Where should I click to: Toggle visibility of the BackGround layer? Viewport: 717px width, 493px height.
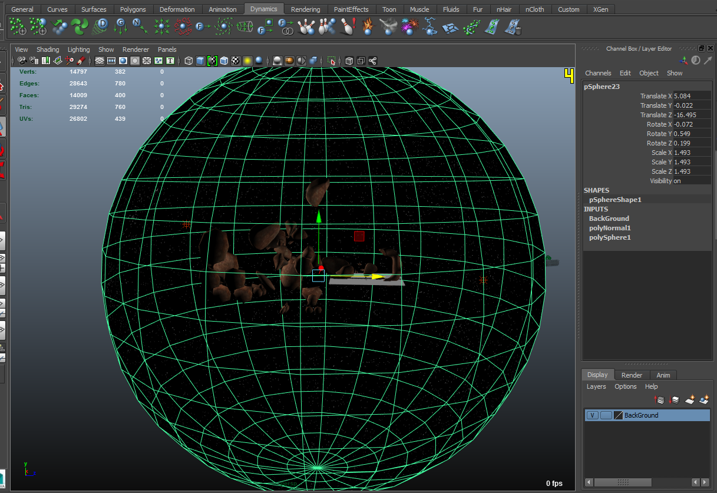592,415
